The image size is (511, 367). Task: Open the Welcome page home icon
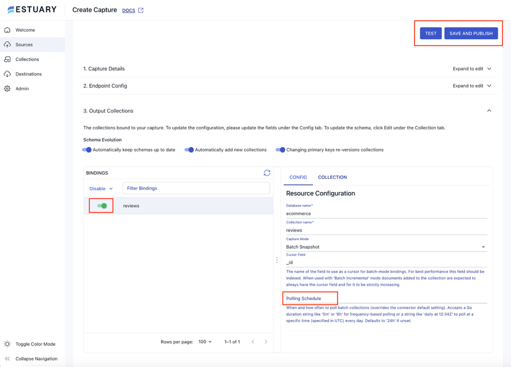point(8,30)
